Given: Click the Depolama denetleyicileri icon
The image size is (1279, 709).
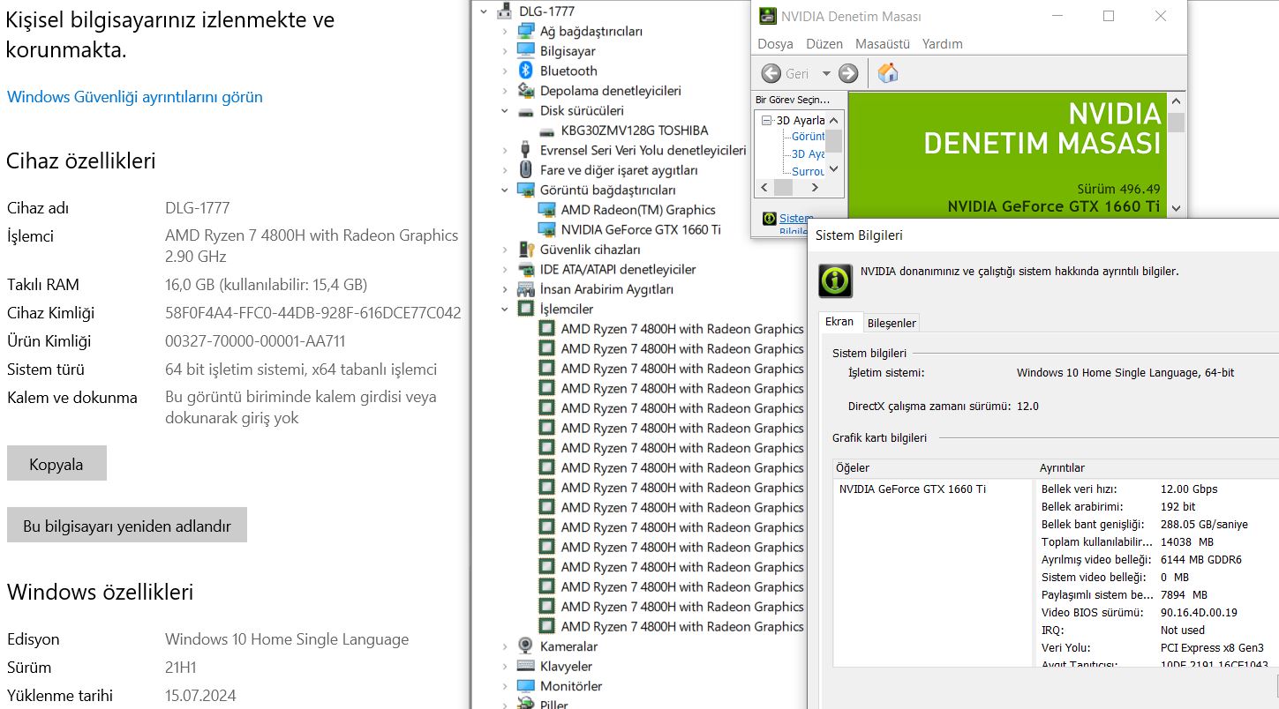Looking at the screenshot, I should 526,90.
